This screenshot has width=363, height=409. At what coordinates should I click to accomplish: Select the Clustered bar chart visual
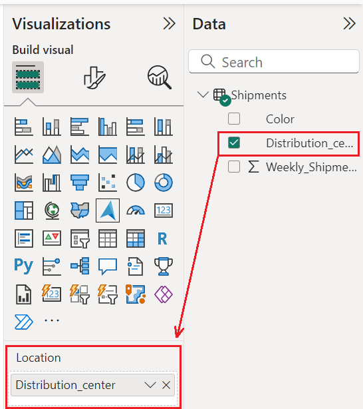(80, 127)
